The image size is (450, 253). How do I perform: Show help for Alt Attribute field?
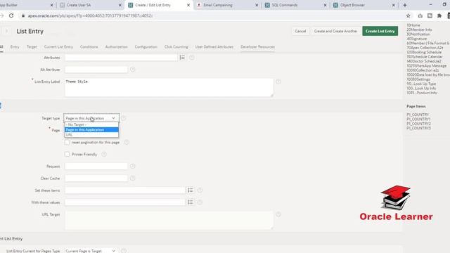133,70
